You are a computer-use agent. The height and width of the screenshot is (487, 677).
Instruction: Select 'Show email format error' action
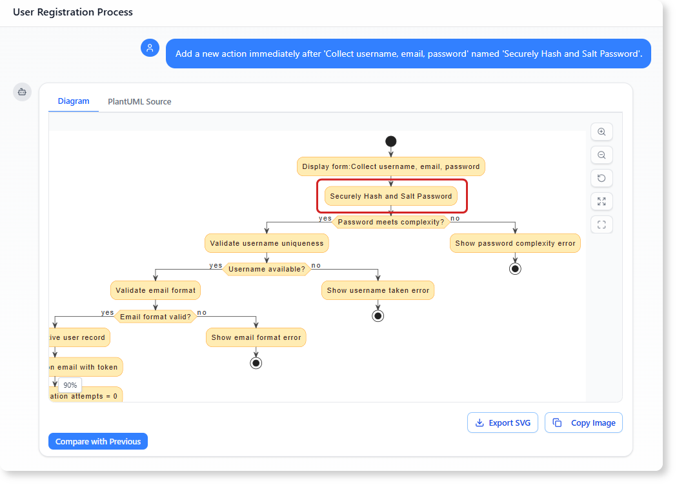[256, 337]
